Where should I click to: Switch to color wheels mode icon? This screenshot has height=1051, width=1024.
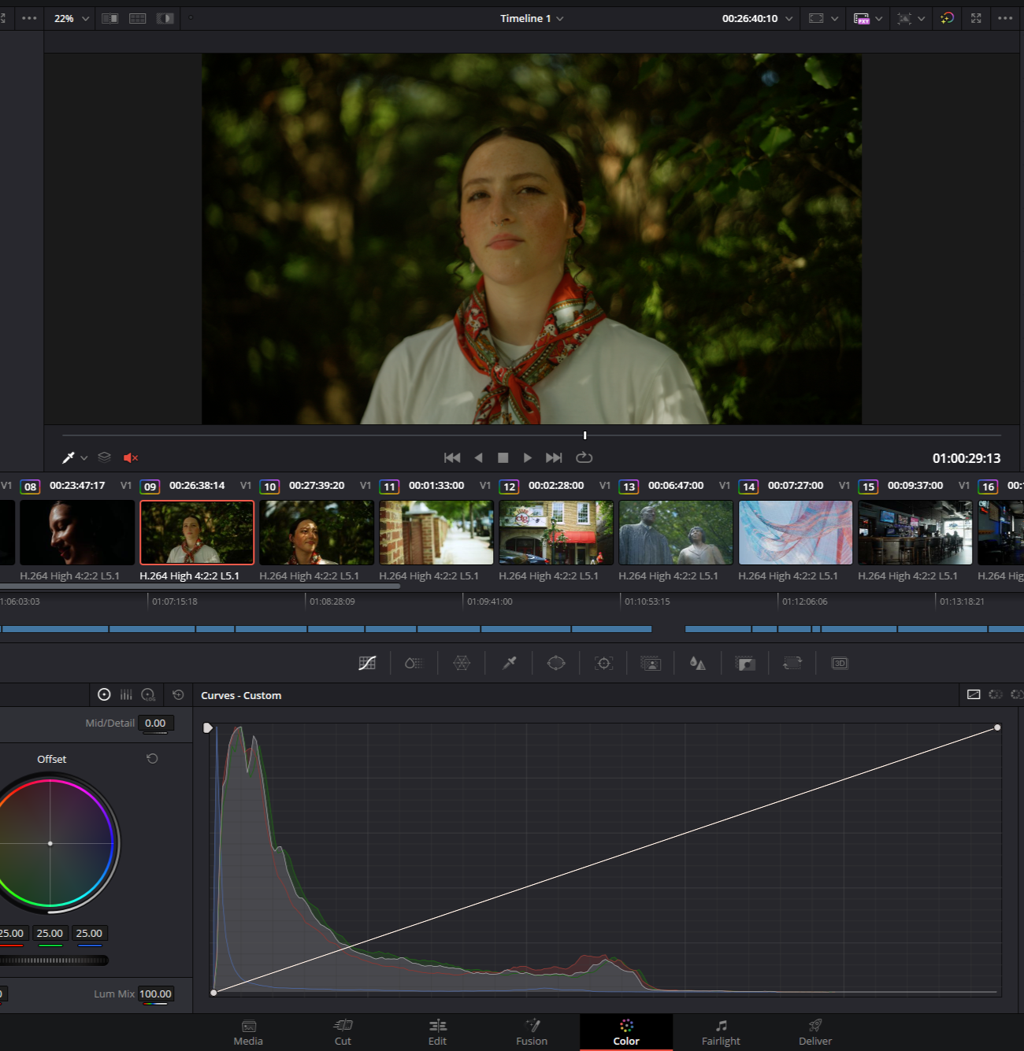point(104,694)
